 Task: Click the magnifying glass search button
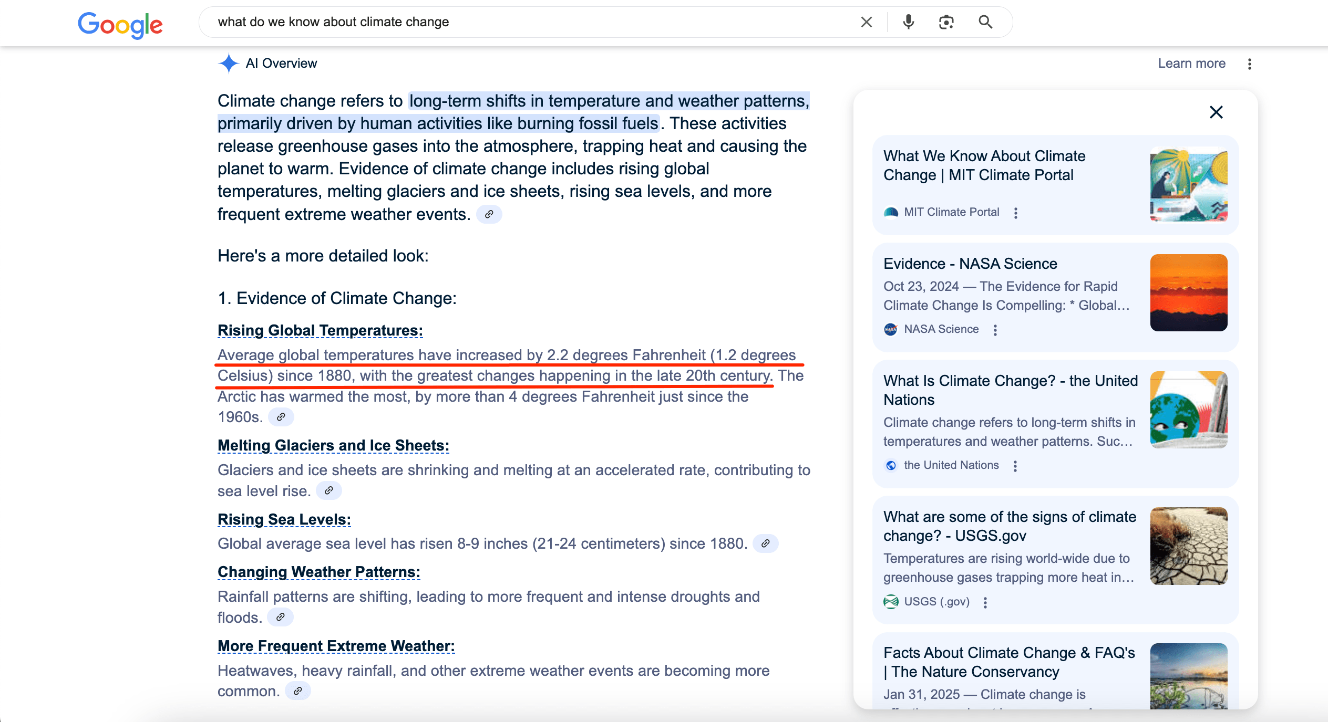tap(985, 22)
